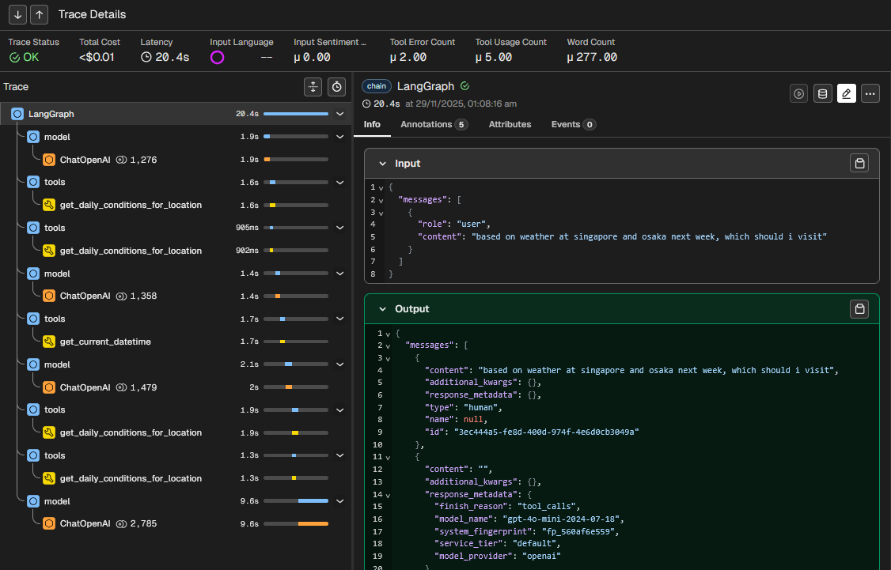891x570 pixels.
Task: Click the stopwatch timing icon in Trace header
Action: (337, 87)
